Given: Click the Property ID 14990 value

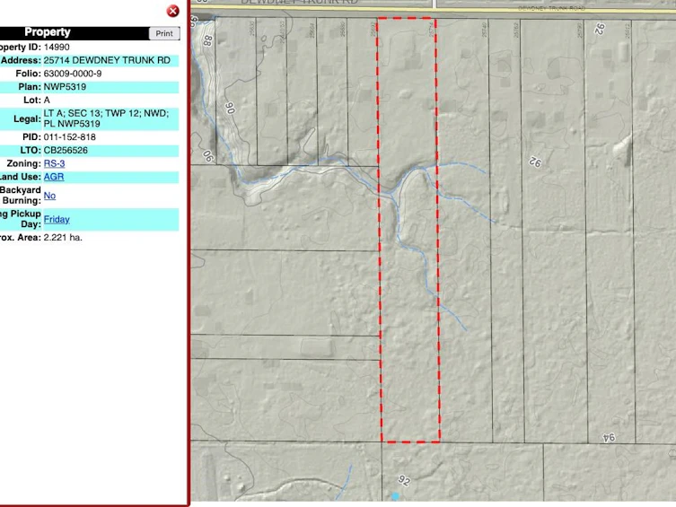Looking at the screenshot, I should (x=57, y=47).
